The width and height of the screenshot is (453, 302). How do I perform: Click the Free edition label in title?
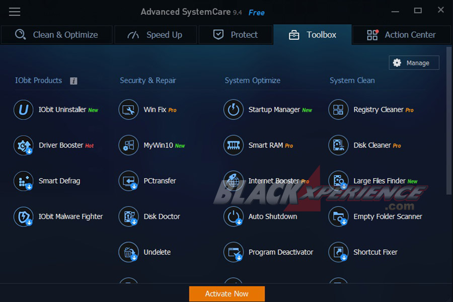(x=257, y=13)
